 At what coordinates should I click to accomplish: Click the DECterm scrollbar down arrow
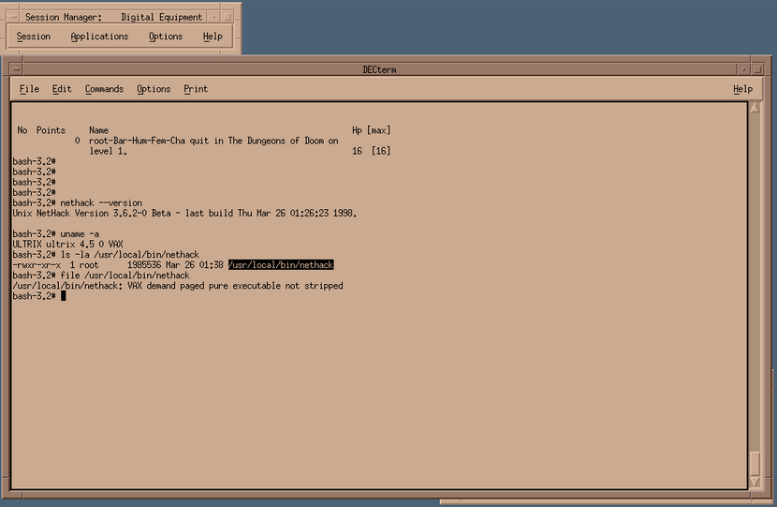pyautogui.click(x=755, y=483)
